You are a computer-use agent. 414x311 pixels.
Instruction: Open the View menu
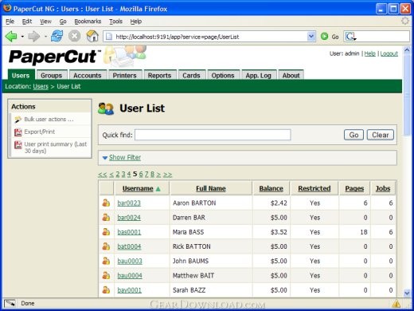click(x=45, y=22)
